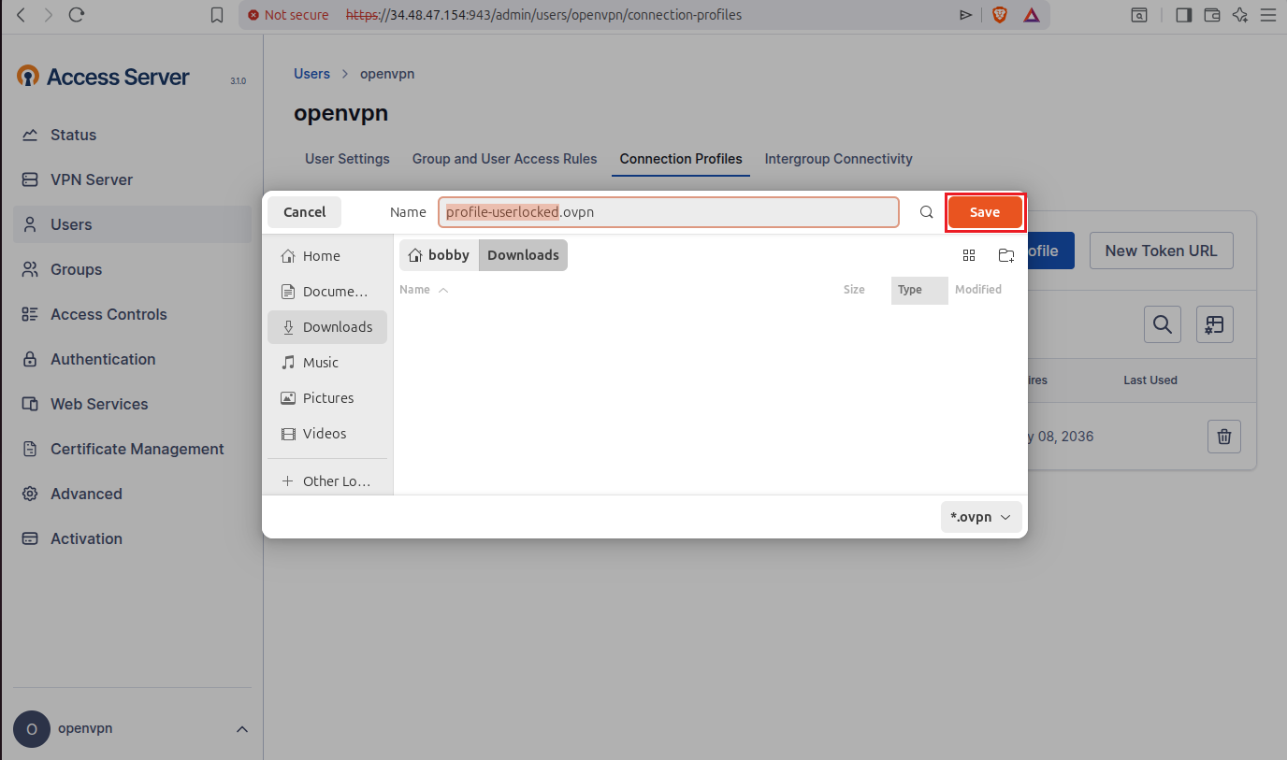Image resolution: width=1287 pixels, height=760 pixels.
Task: Open Activation in the sidebar
Action: (x=132, y=538)
